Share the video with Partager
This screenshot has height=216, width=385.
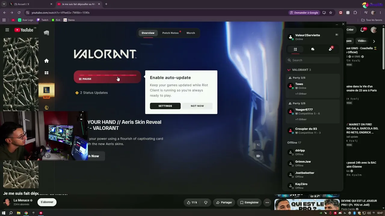(x=224, y=202)
